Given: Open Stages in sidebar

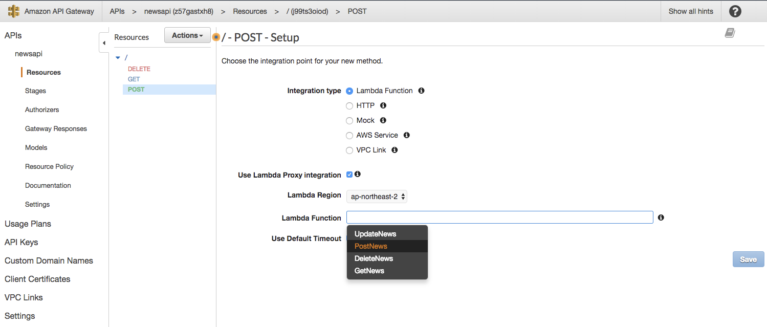Looking at the screenshot, I should (35, 91).
